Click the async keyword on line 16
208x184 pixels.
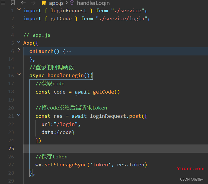tap(37, 76)
